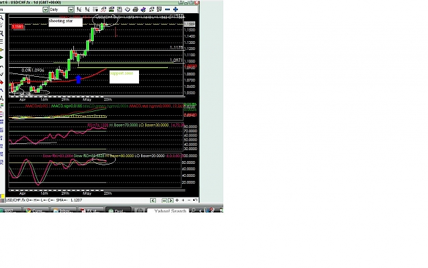Click the chart snapshot icon before minus
This screenshot has height=268, width=428.
(160, 10)
